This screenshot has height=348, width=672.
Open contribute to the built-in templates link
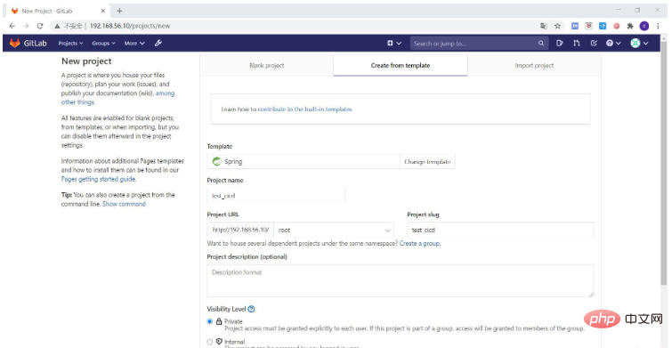click(x=304, y=109)
